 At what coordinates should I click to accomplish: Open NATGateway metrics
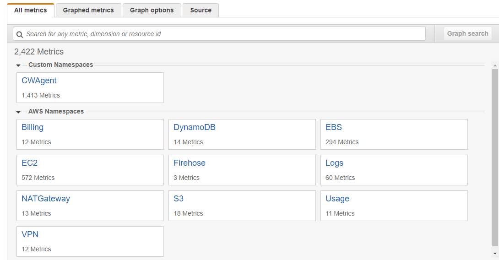tap(46, 199)
